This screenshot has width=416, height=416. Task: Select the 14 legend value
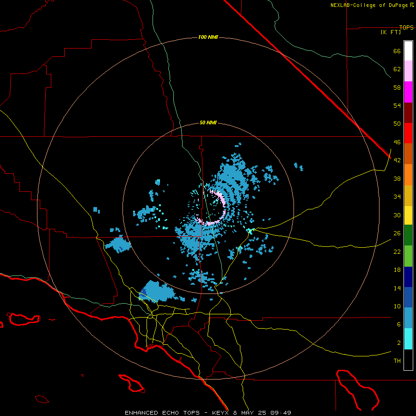[397, 288]
